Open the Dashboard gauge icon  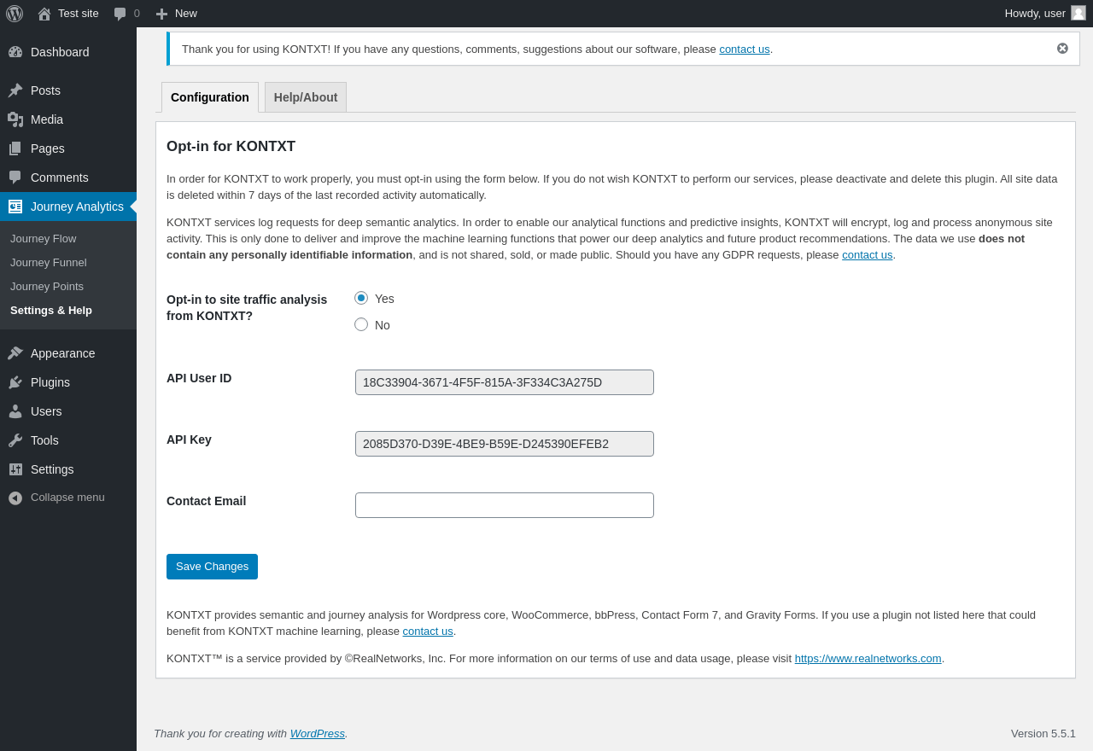[15, 52]
